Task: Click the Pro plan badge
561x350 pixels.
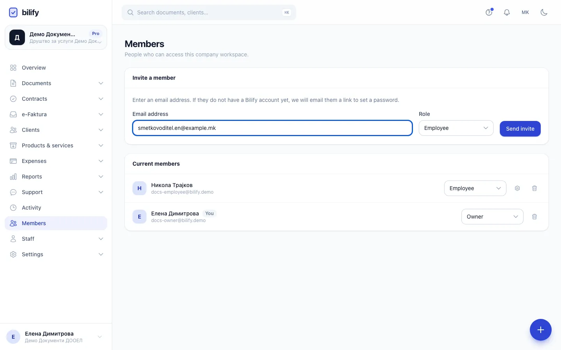Action: click(x=96, y=33)
